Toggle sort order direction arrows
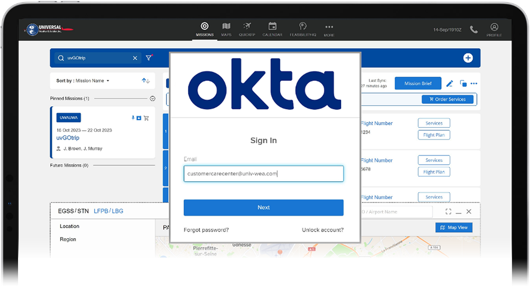Viewport: 530px width, 288px height. pyautogui.click(x=146, y=81)
